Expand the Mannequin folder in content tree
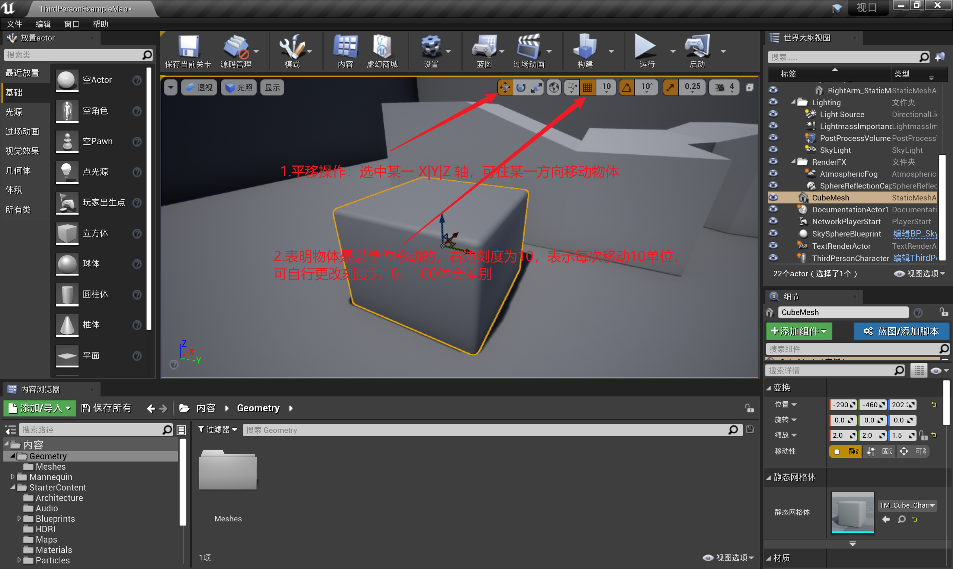This screenshot has width=953, height=569. [13, 477]
